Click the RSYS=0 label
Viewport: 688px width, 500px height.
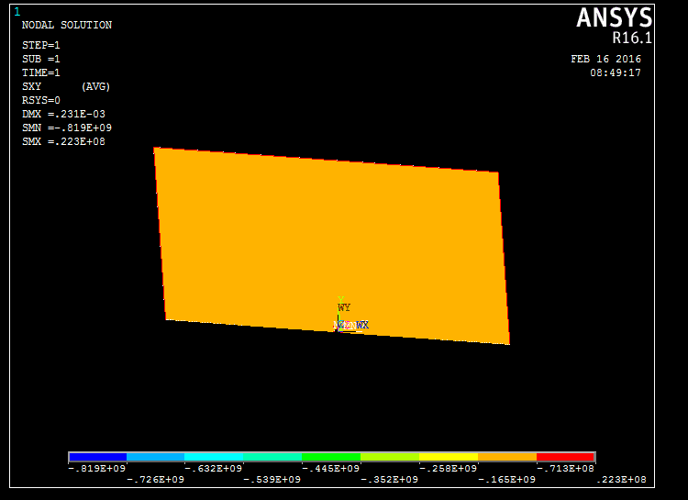click(40, 100)
